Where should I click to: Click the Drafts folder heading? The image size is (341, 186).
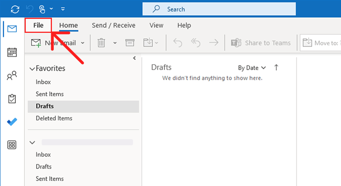(x=161, y=67)
